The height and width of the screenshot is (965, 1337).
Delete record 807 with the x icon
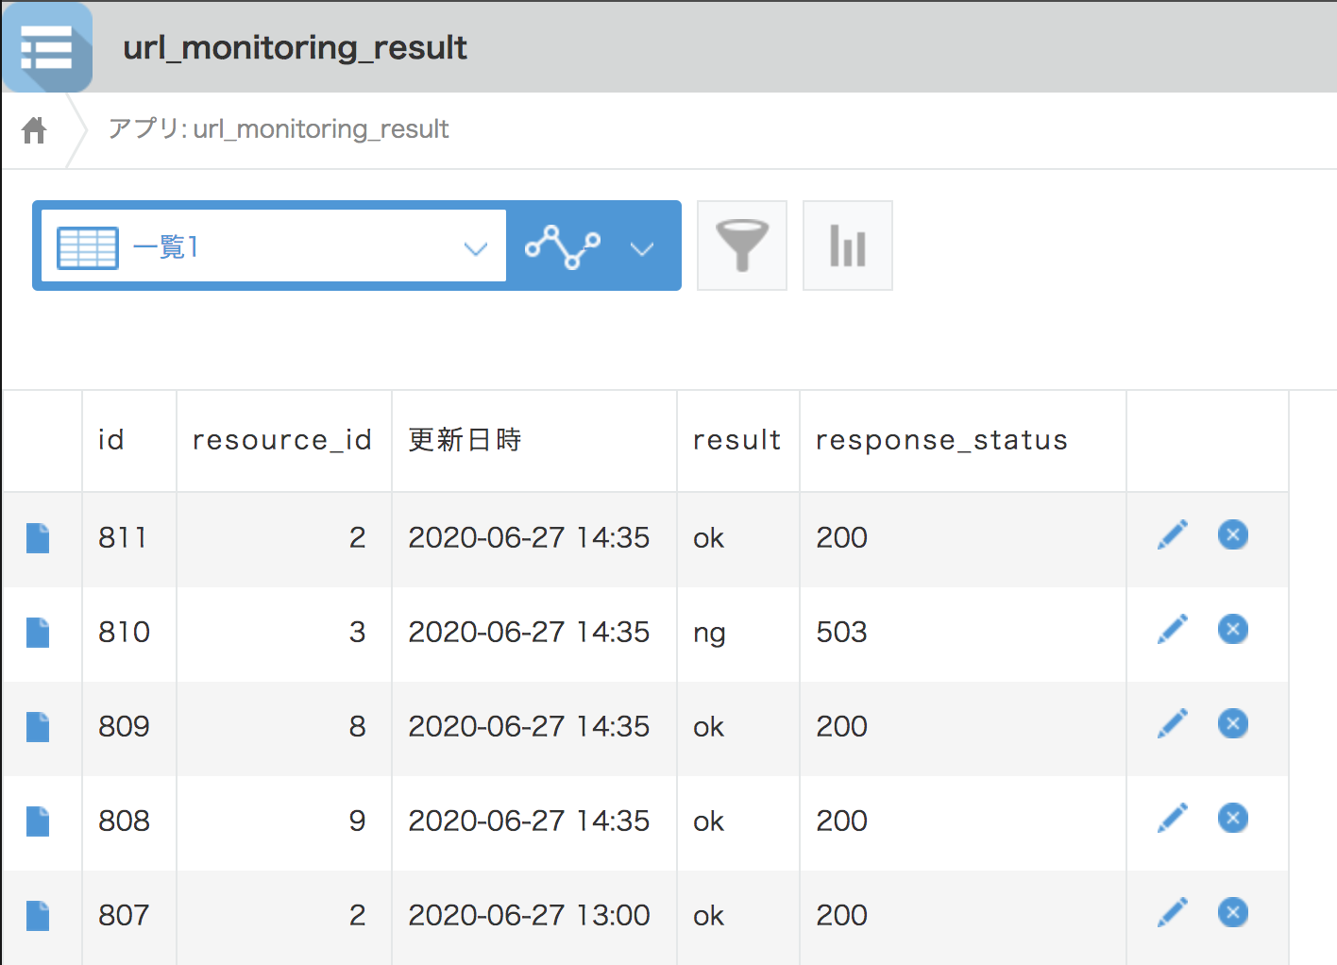[1233, 912]
